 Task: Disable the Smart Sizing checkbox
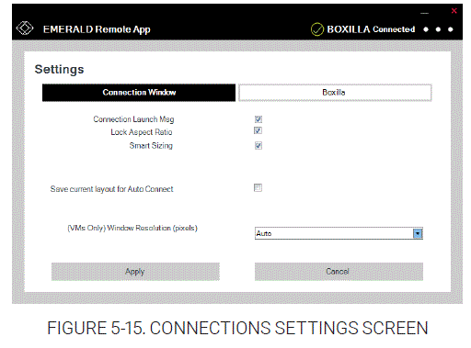pos(258,145)
